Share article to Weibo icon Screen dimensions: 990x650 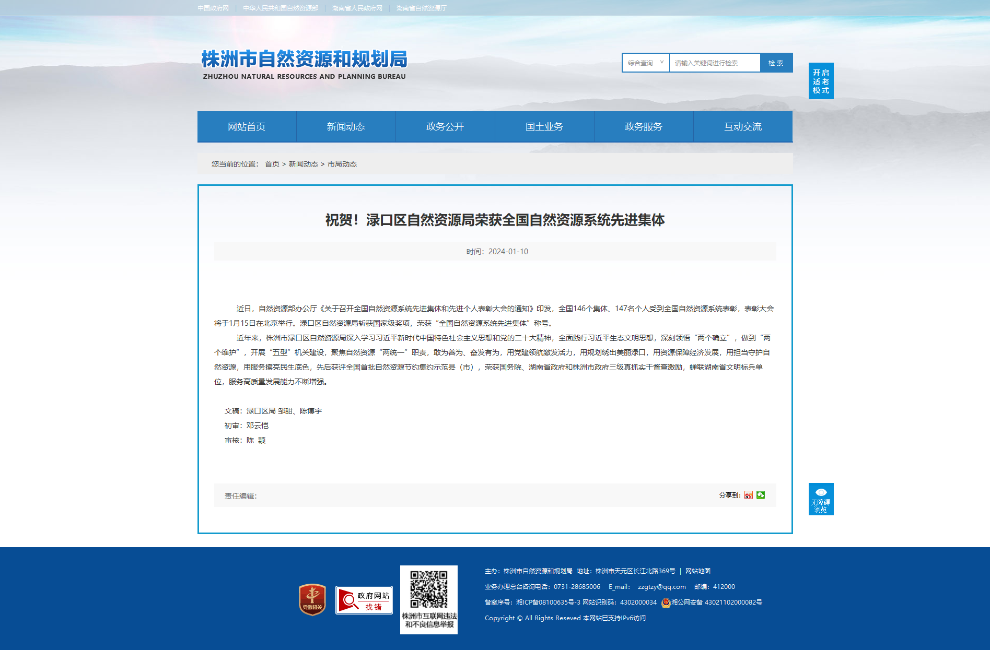(x=749, y=495)
